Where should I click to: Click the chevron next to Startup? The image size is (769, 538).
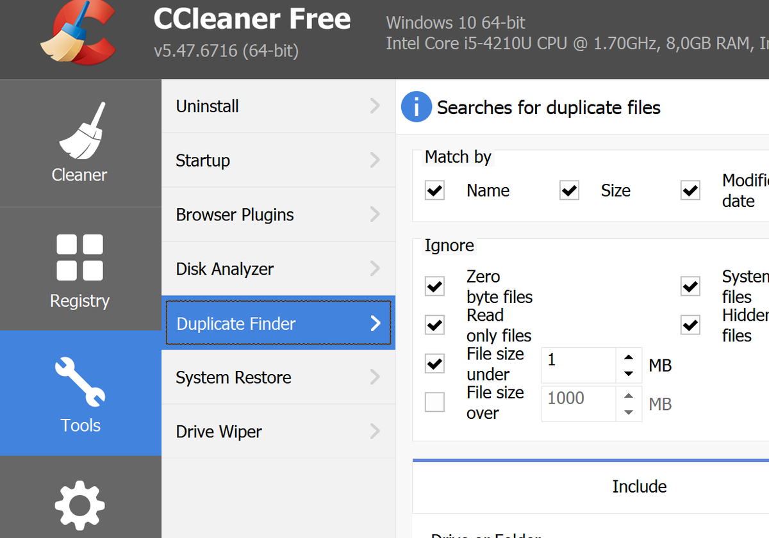tap(376, 160)
